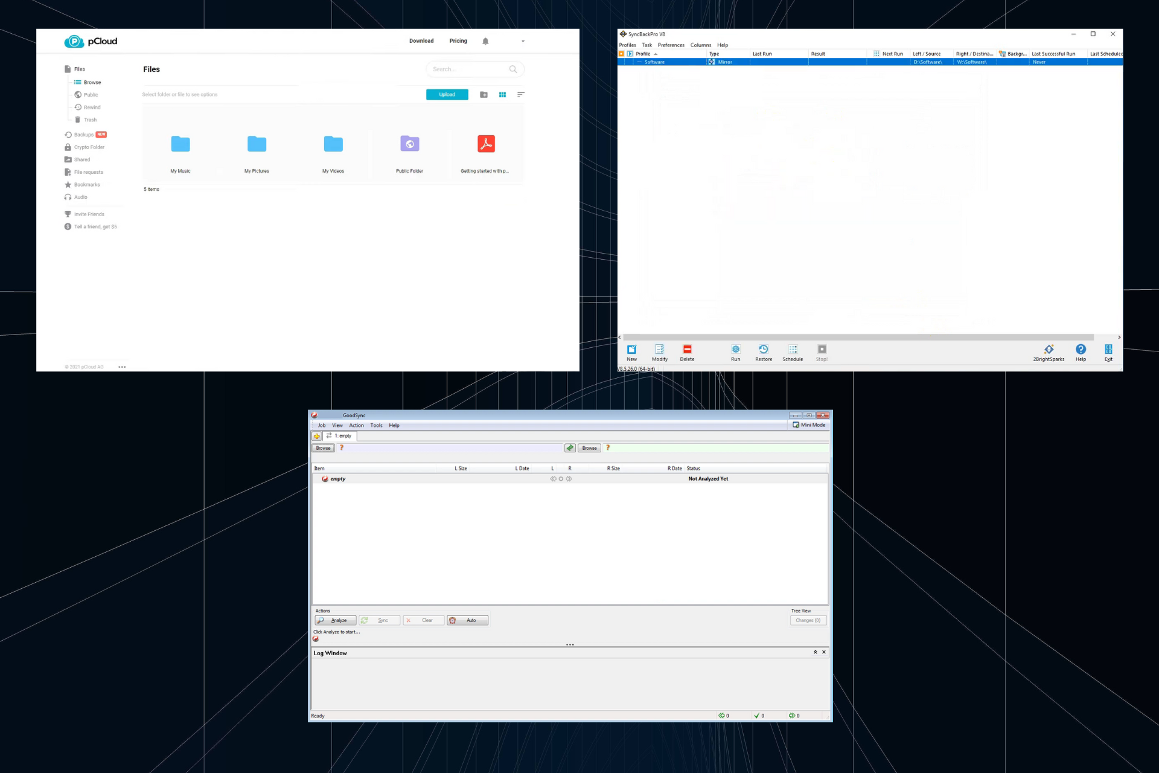
Task: Open pCloud sort options icon
Action: pos(521,95)
